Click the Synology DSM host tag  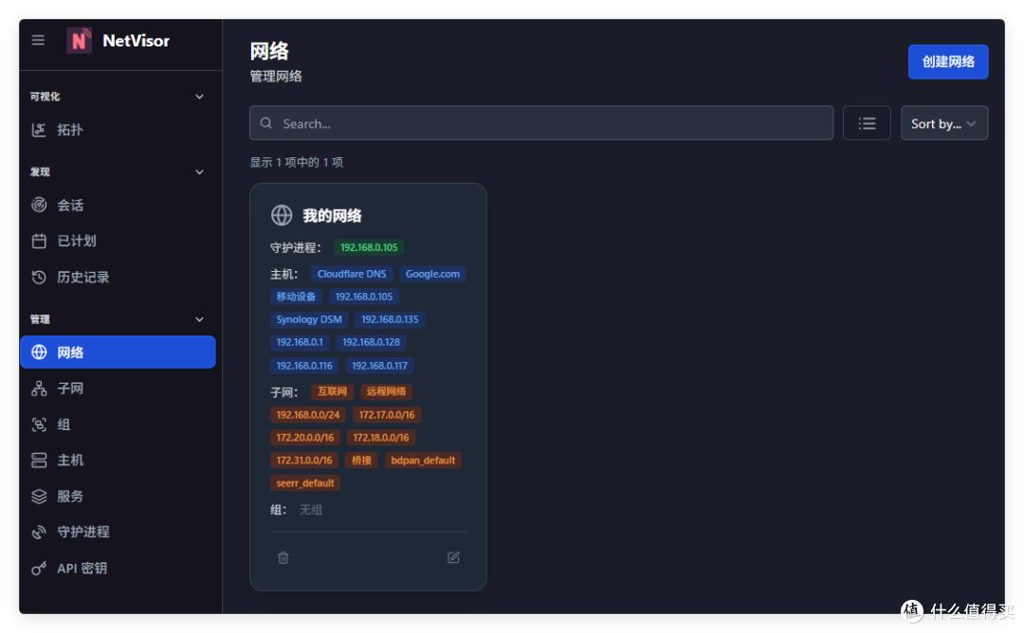tap(309, 319)
